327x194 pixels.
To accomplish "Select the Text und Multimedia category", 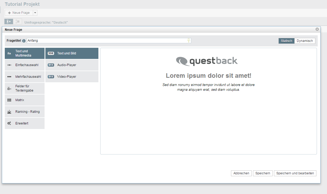I will [25, 53].
